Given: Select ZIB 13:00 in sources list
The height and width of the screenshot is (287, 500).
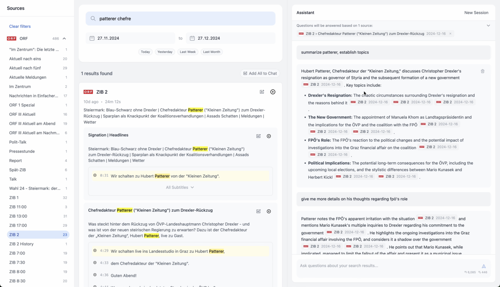Looking at the screenshot, I should 18,216.
